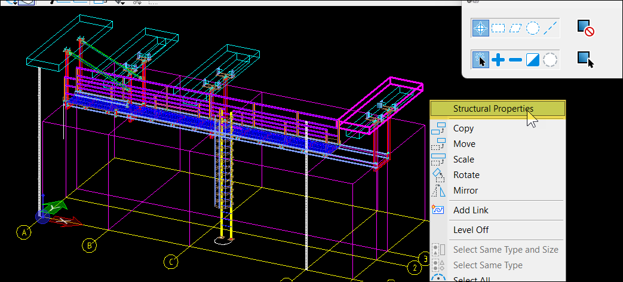Select Mirror from the context menu
Image resolution: width=623 pixels, height=282 pixels.
(x=465, y=191)
